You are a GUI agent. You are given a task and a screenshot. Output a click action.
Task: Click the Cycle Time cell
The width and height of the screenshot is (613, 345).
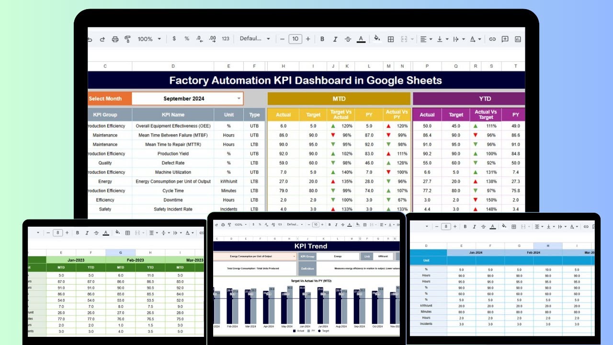pos(173,191)
